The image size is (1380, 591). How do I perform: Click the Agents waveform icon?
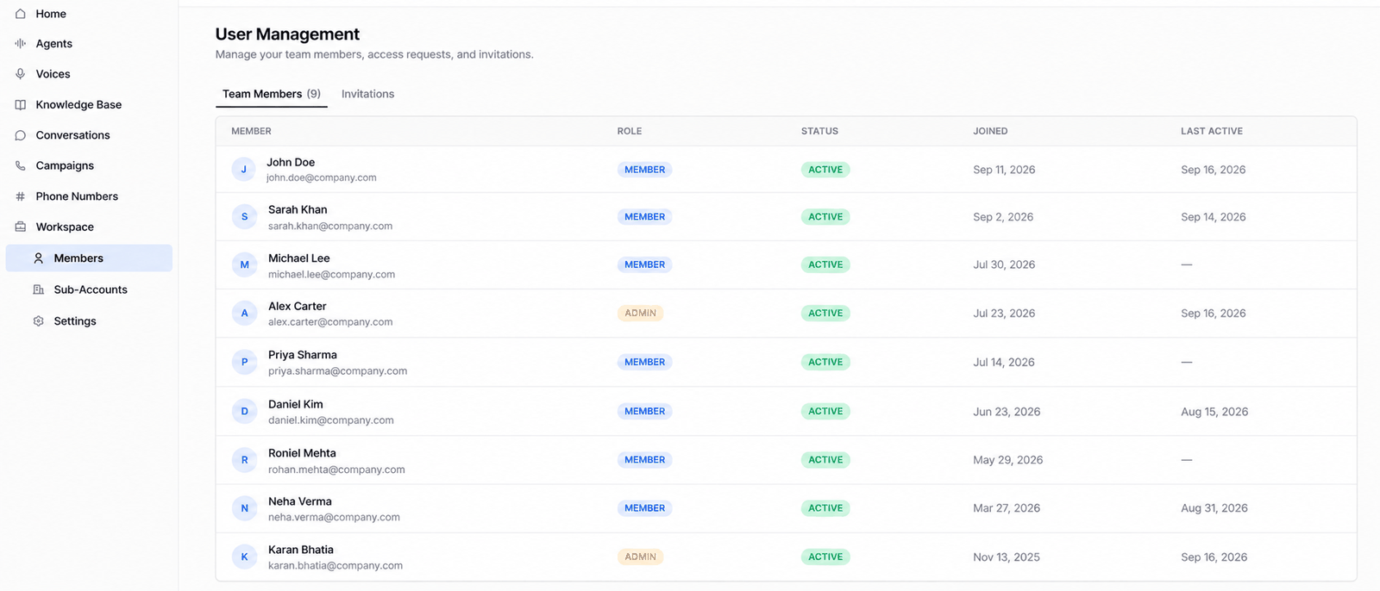(20, 43)
